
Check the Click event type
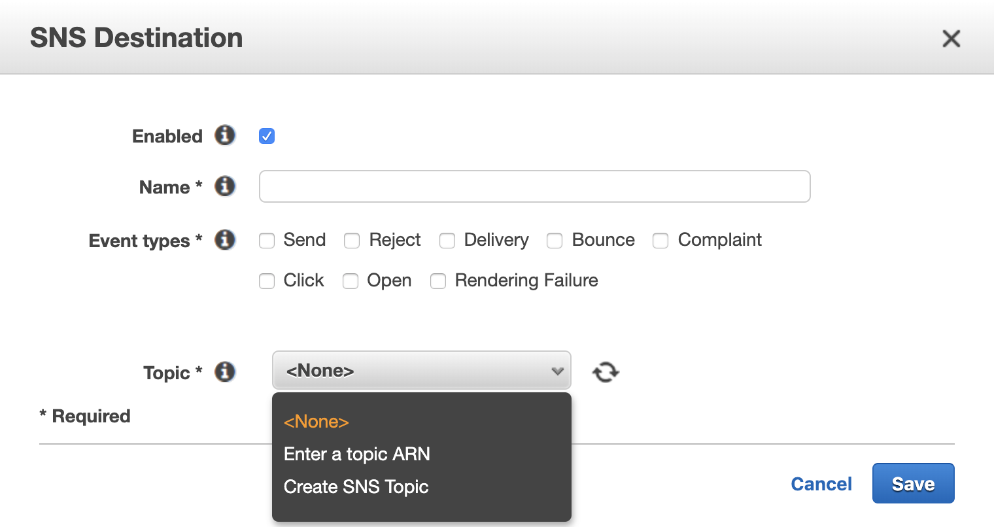point(267,281)
